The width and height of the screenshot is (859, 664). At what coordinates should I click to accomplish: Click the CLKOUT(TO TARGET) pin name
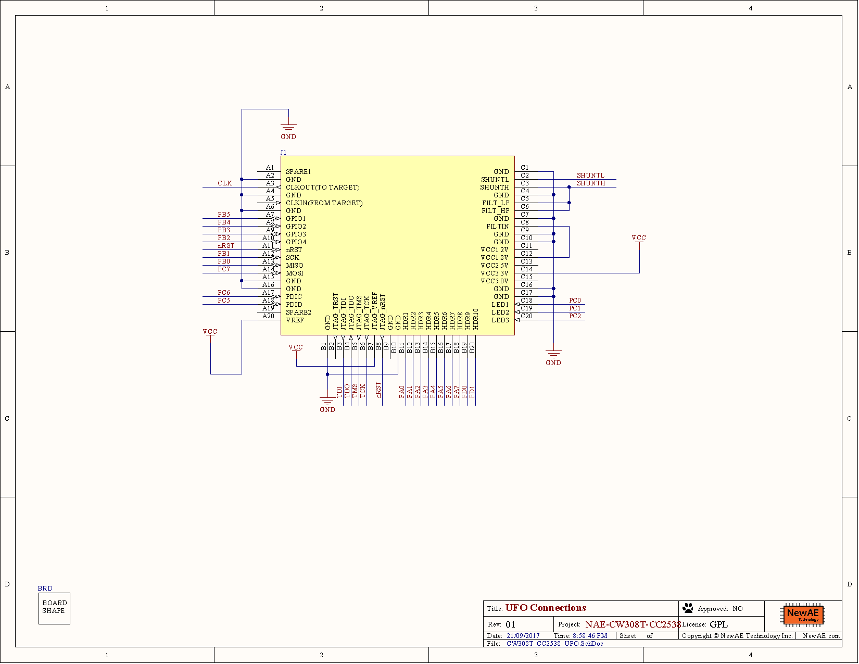coord(323,187)
